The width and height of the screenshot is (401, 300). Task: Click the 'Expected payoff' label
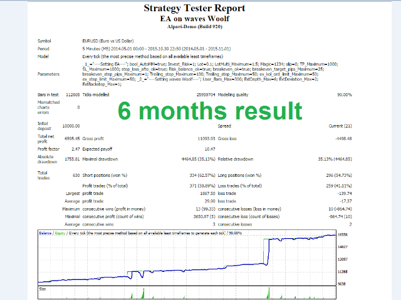97,149
